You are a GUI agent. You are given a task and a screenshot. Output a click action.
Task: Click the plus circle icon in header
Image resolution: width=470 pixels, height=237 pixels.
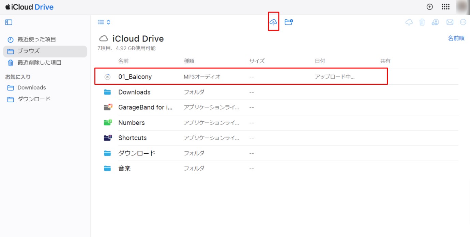(x=430, y=7)
